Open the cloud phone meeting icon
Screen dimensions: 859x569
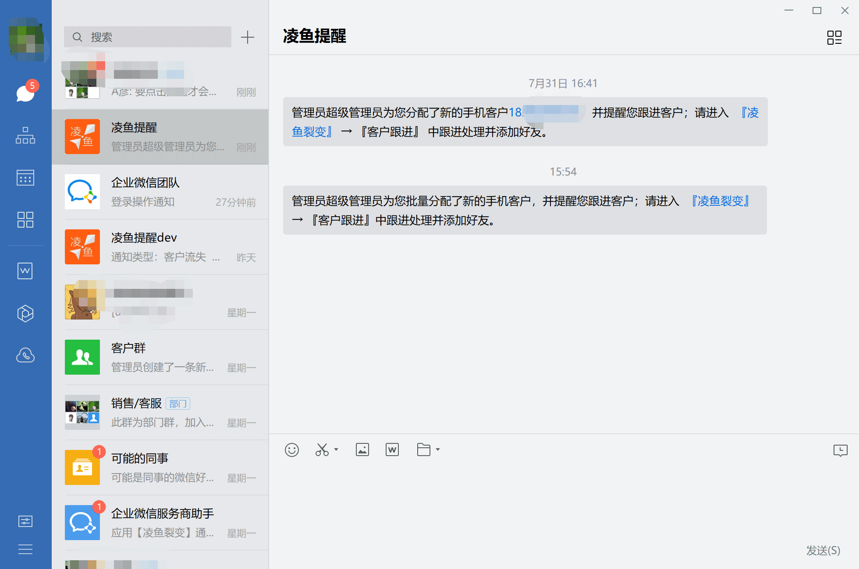(x=25, y=355)
